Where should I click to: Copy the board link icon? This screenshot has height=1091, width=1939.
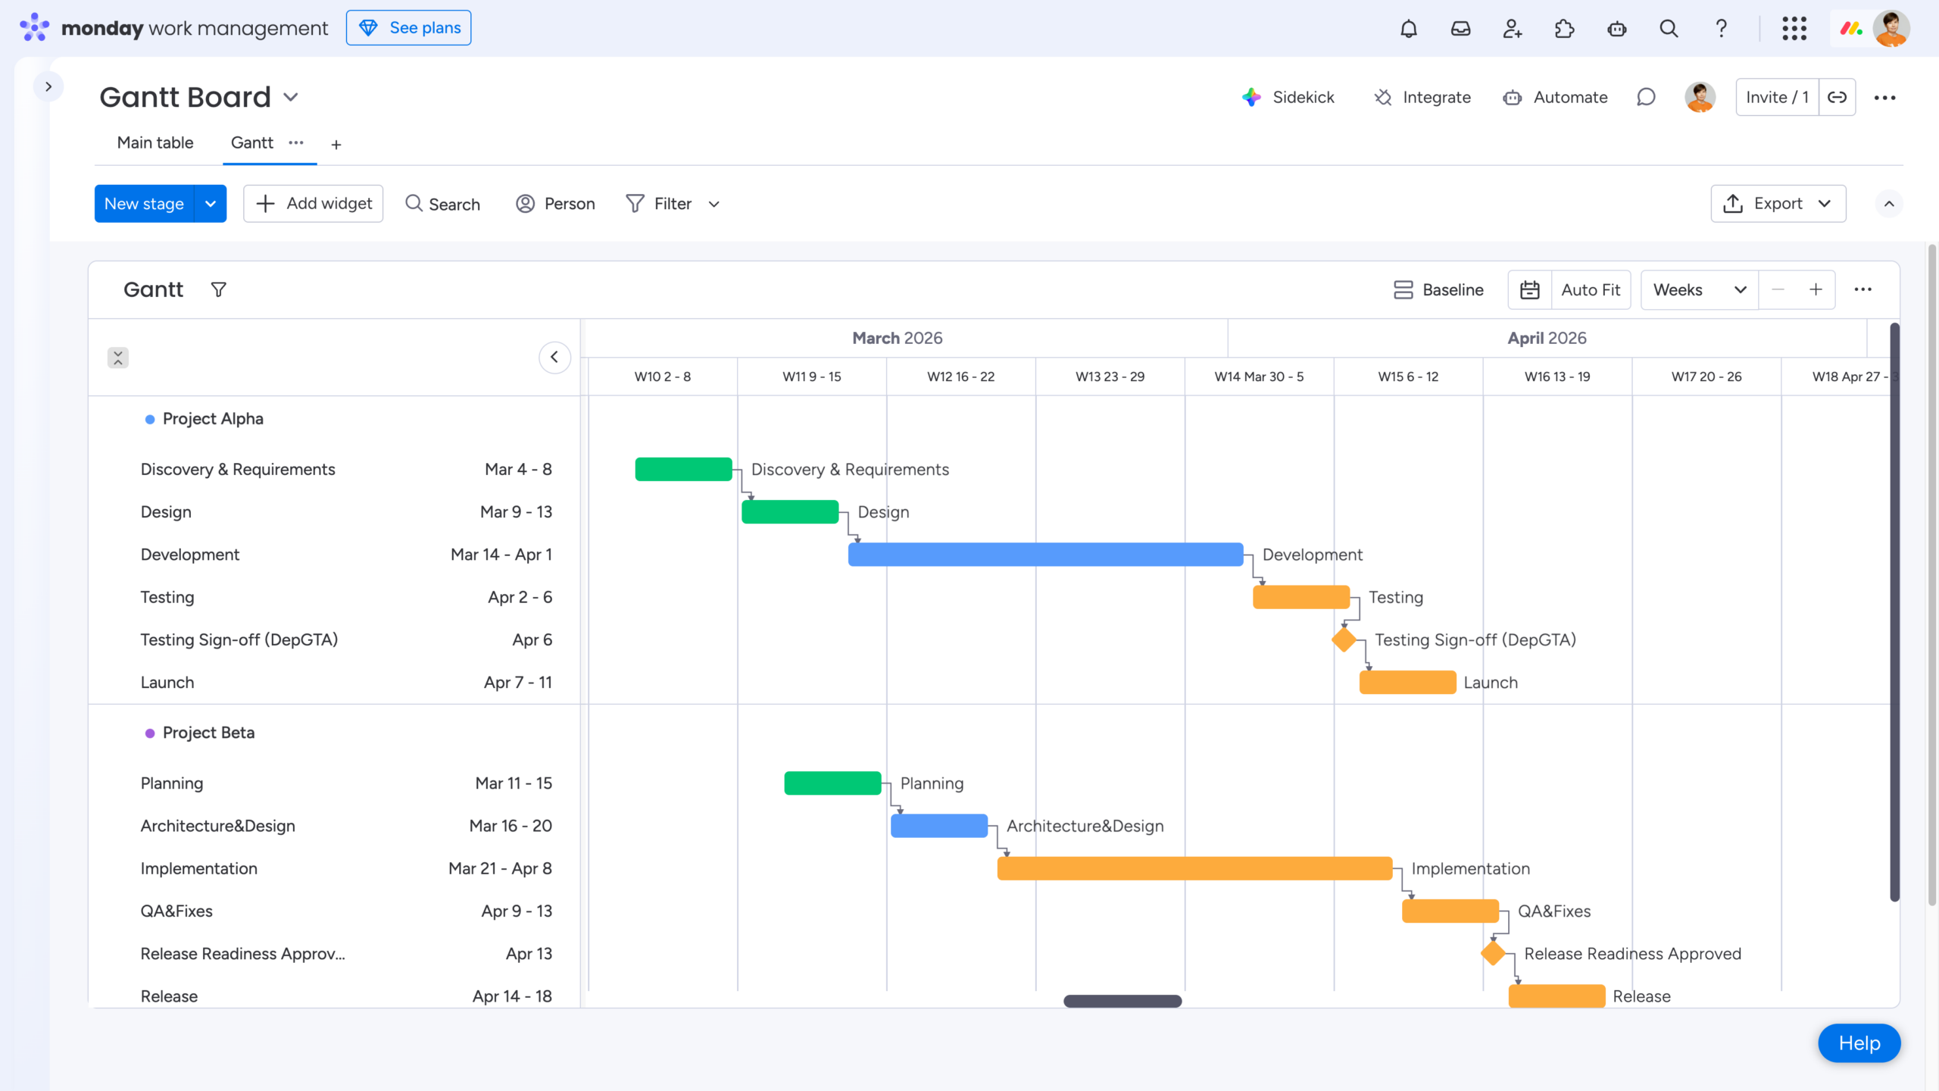pos(1839,97)
